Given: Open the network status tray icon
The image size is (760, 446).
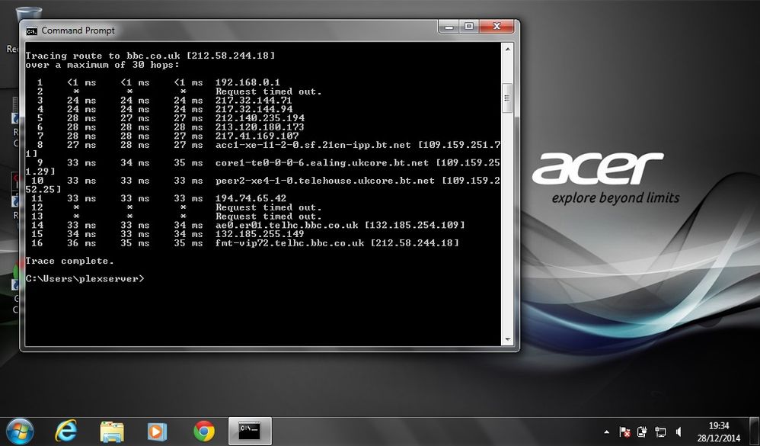Looking at the screenshot, I should click(659, 432).
